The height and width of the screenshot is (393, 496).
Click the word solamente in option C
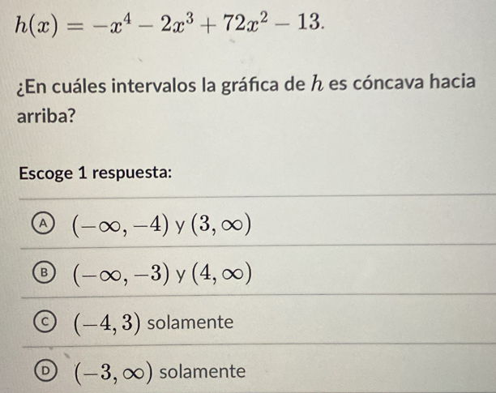tap(190, 323)
